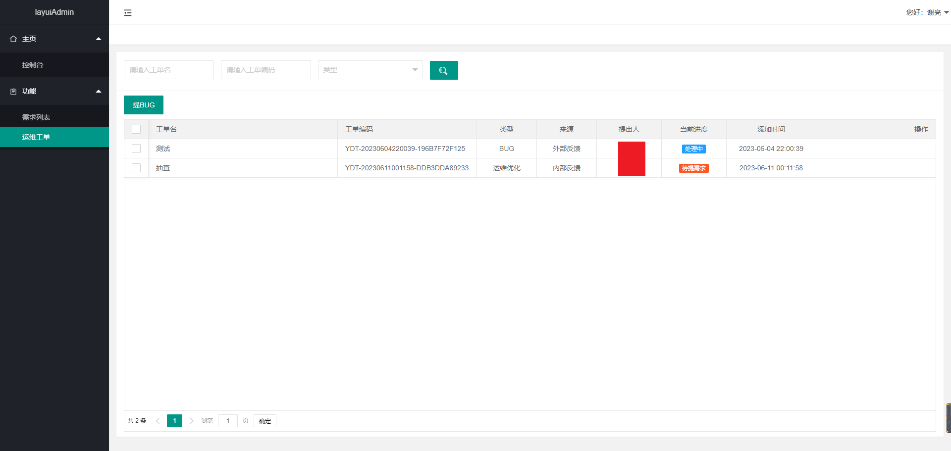
Task: Focus the page number jump field
Action: [228, 421]
